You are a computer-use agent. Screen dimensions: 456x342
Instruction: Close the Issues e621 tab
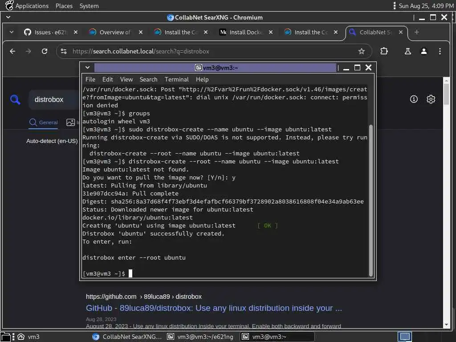76,32
